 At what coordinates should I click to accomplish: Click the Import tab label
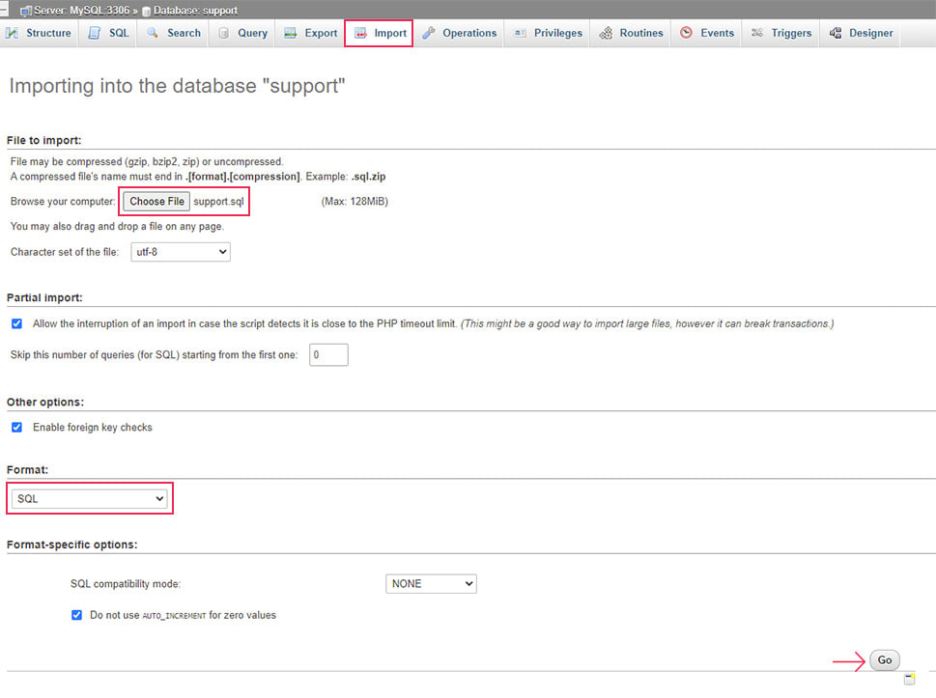[x=390, y=34]
